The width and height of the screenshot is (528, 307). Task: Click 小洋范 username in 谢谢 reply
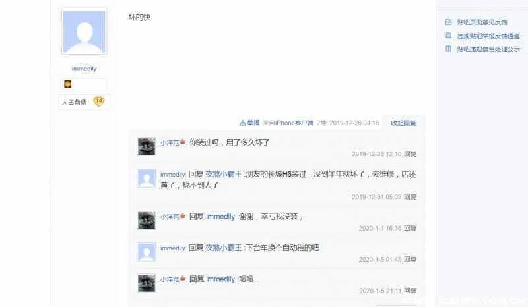(170, 217)
